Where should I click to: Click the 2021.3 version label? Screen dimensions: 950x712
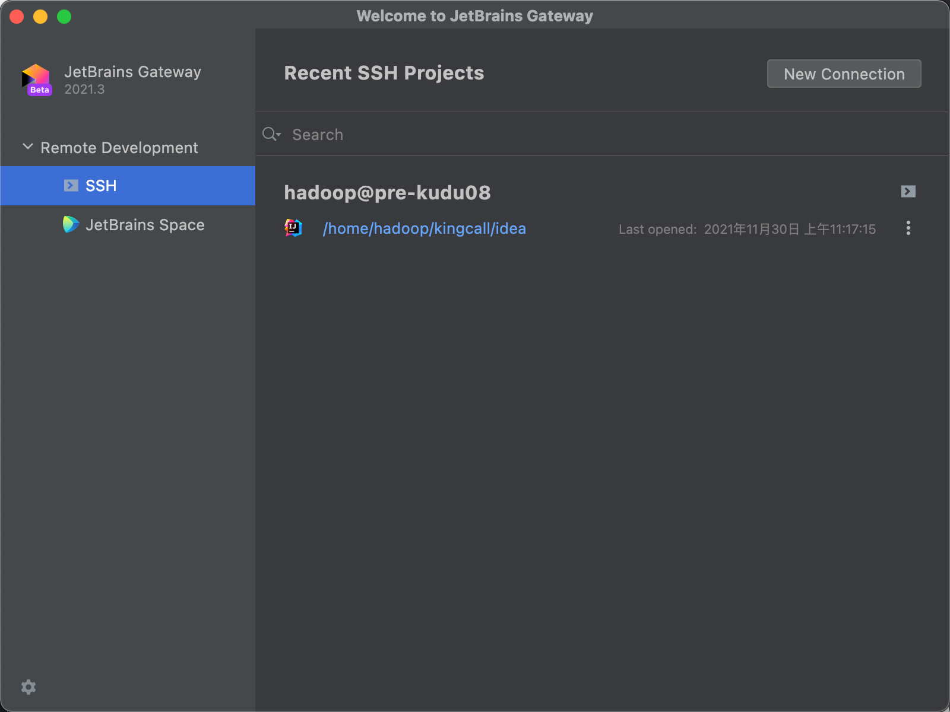(84, 90)
